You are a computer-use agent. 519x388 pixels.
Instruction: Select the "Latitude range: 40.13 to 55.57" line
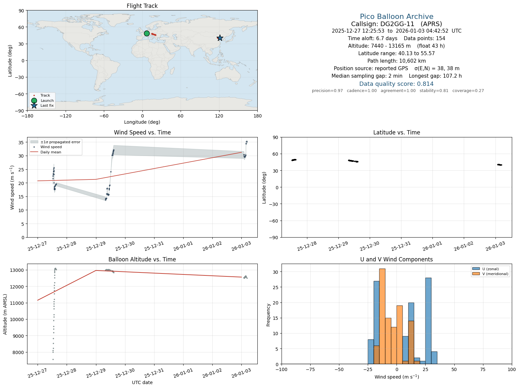(397, 54)
